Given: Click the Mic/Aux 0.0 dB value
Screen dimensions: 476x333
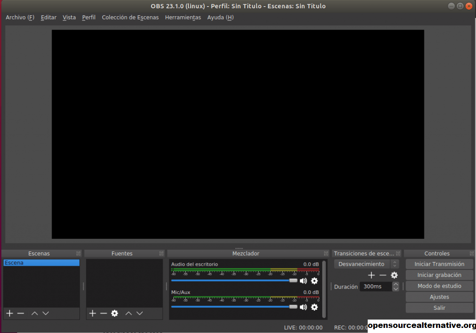Looking at the screenshot, I should click(x=311, y=292).
